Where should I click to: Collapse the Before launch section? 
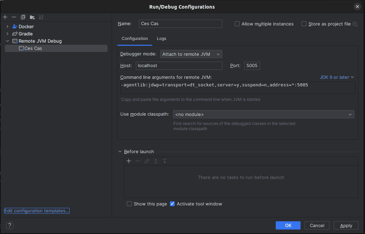(120, 151)
